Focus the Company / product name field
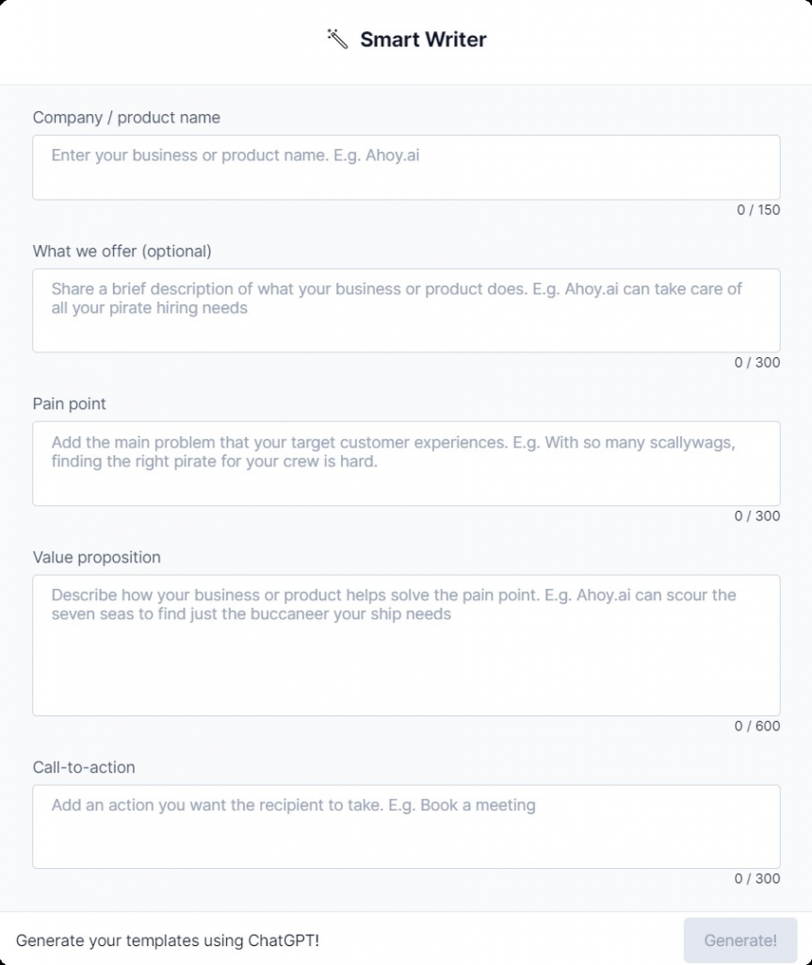812x965 pixels. point(406,168)
